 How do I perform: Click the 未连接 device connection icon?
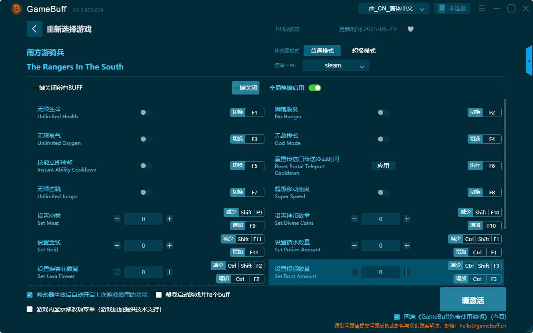pos(452,8)
